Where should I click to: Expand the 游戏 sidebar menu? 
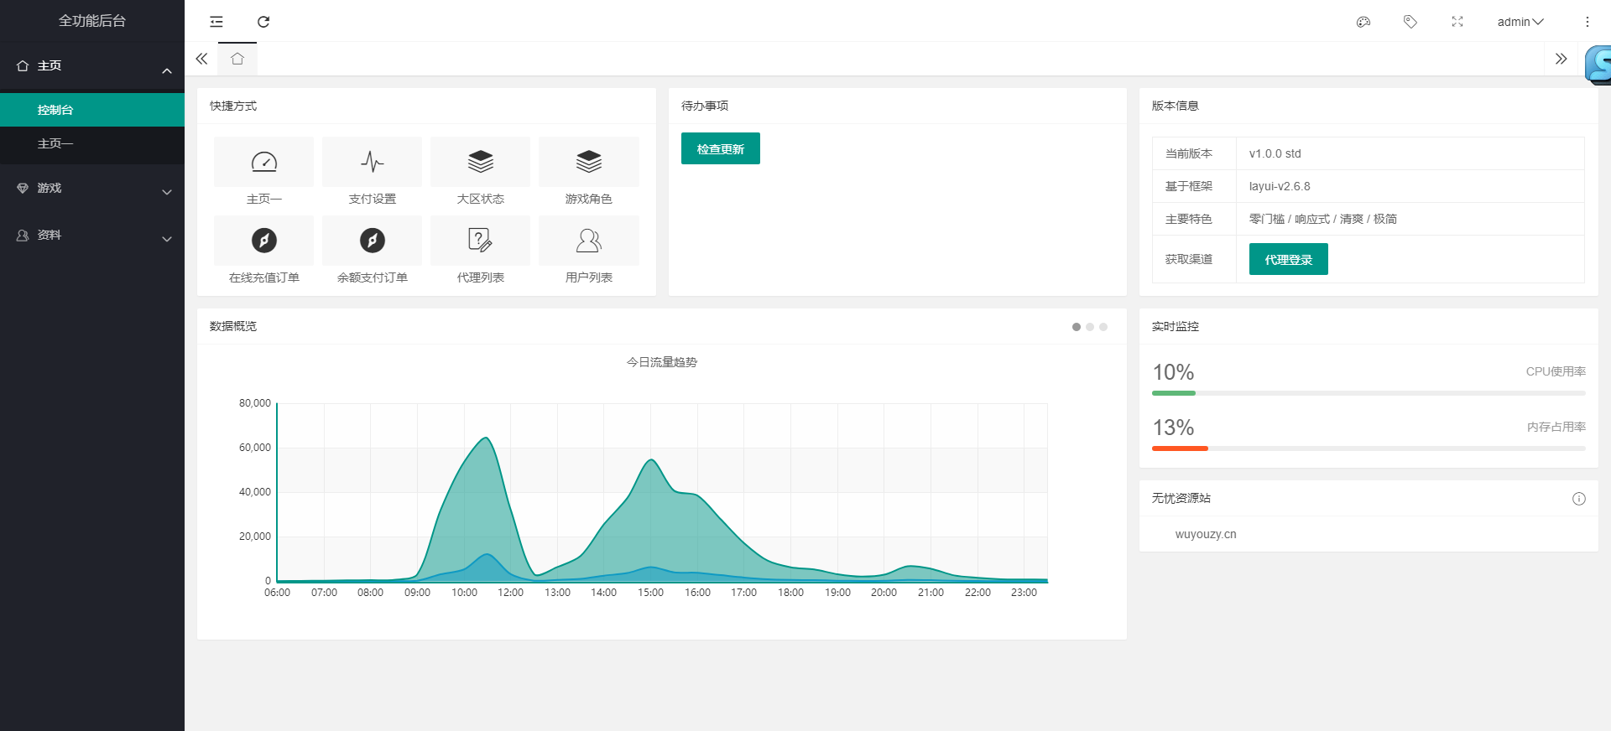92,189
